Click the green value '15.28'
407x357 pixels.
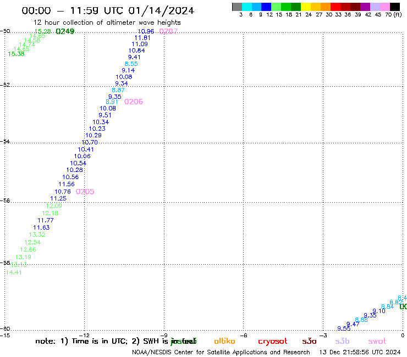(x=42, y=31)
